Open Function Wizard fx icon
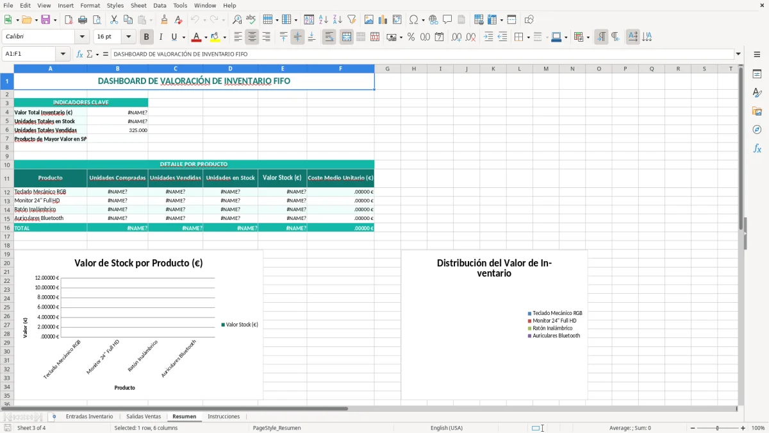The image size is (769, 433). coord(80,54)
